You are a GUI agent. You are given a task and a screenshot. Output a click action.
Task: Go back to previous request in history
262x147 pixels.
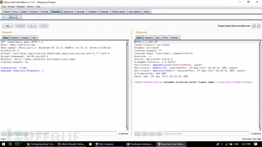pos(31,26)
